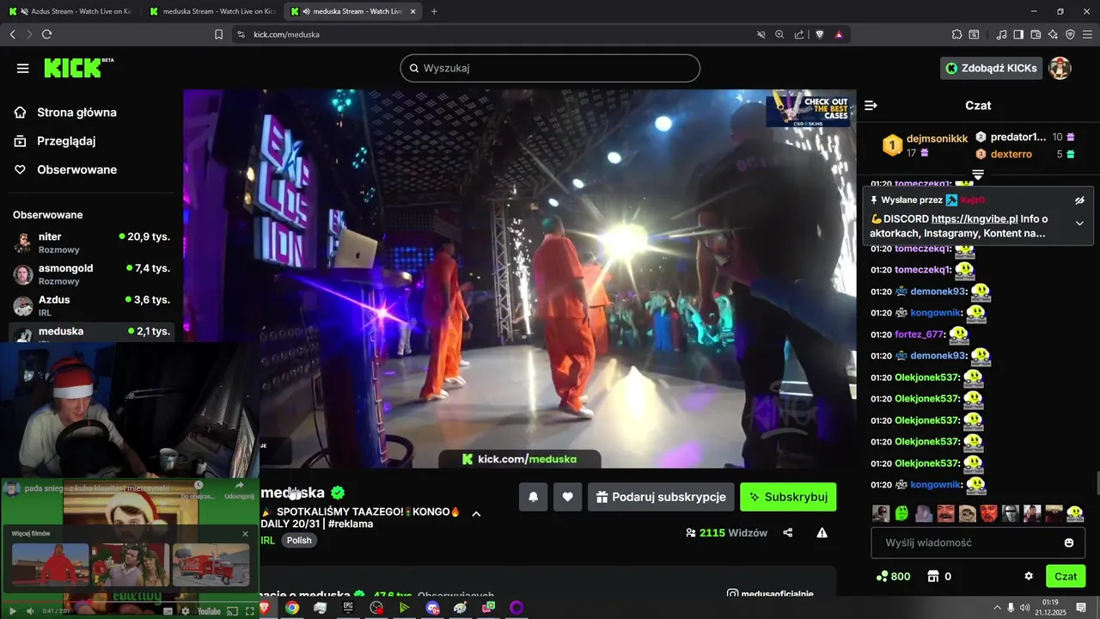Reload the page
Image resolution: width=1100 pixels, height=619 pixels.
(x=46, y=34)
